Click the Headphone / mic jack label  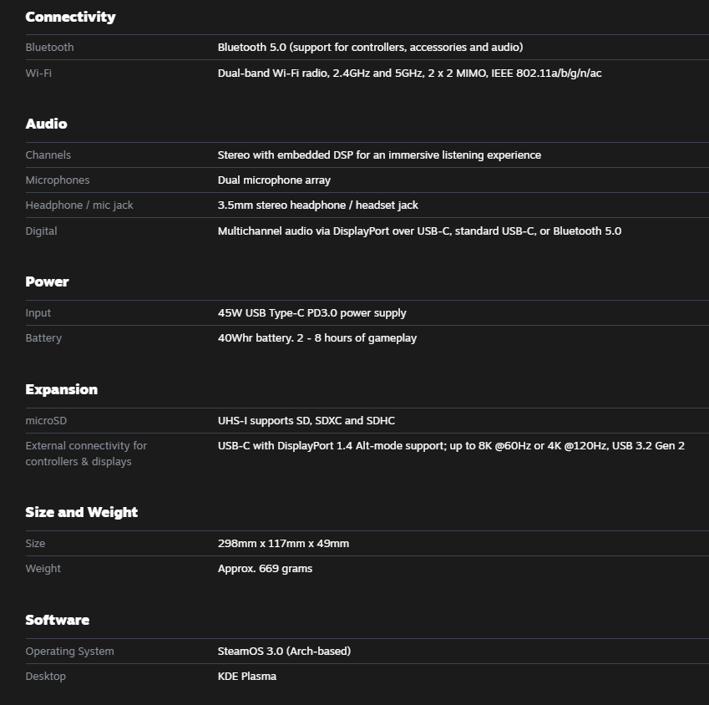(79, 205)
